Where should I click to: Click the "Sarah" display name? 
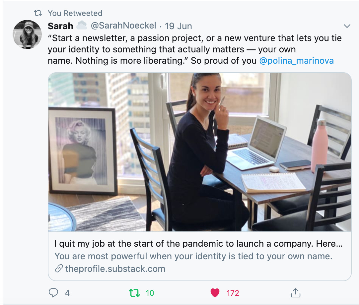coord(60,26)
